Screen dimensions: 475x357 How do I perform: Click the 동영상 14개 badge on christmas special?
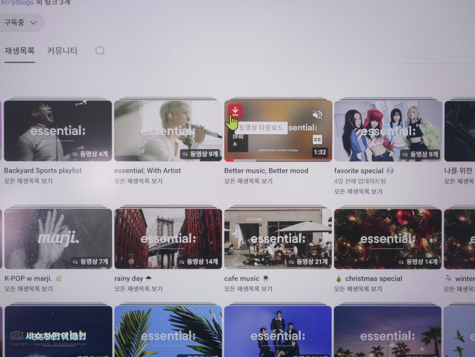pos(418,262)
